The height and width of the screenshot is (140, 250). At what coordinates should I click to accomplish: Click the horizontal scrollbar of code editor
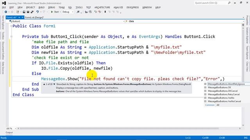tap(119, 128)
